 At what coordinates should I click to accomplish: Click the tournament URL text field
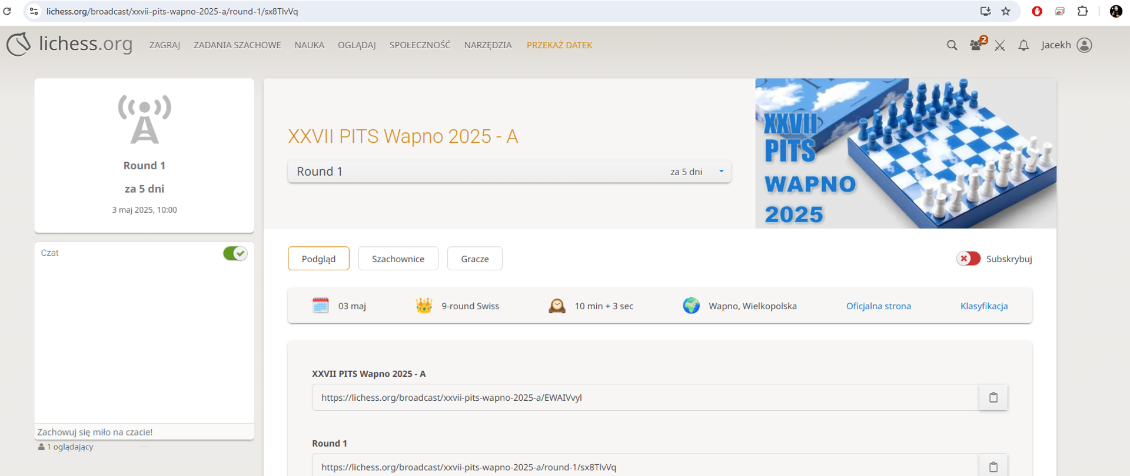click(x=645, y=398)
